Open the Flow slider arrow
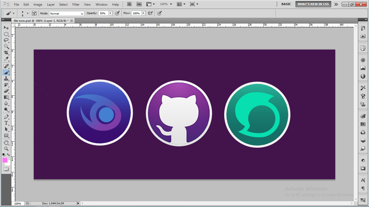The height and width of the screenshot is (207, 369). 143,13
